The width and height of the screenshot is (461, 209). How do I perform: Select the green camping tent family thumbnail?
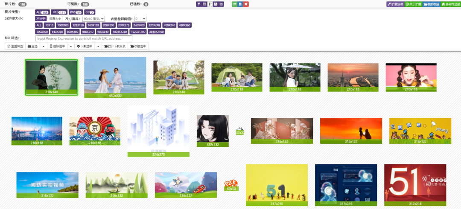[236, 77]
